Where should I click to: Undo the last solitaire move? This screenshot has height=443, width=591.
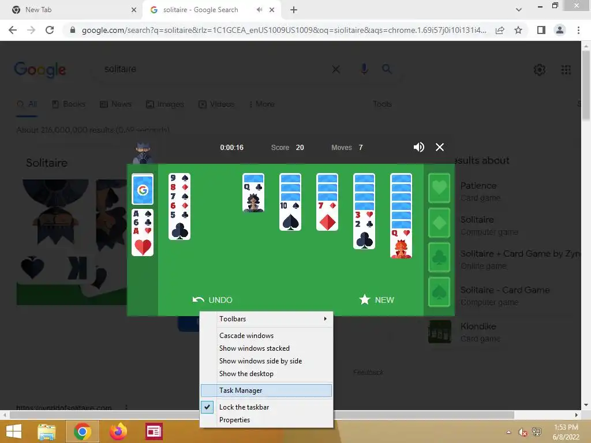click(x=212, y=300)
